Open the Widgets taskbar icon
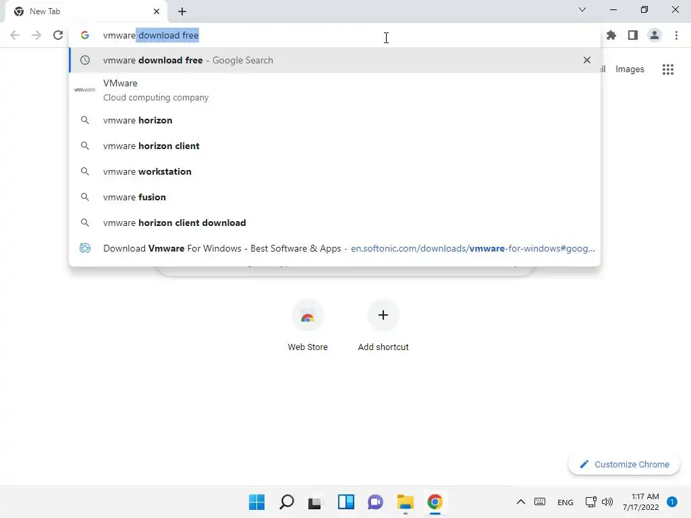The width and height of the screenshot is (691, 518). 346,502
